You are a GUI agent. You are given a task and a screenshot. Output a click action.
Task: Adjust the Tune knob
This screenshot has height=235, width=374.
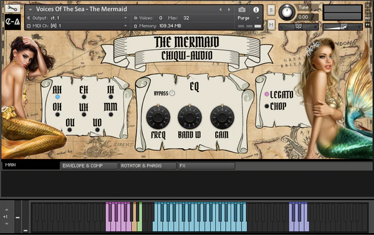point(287,12)
